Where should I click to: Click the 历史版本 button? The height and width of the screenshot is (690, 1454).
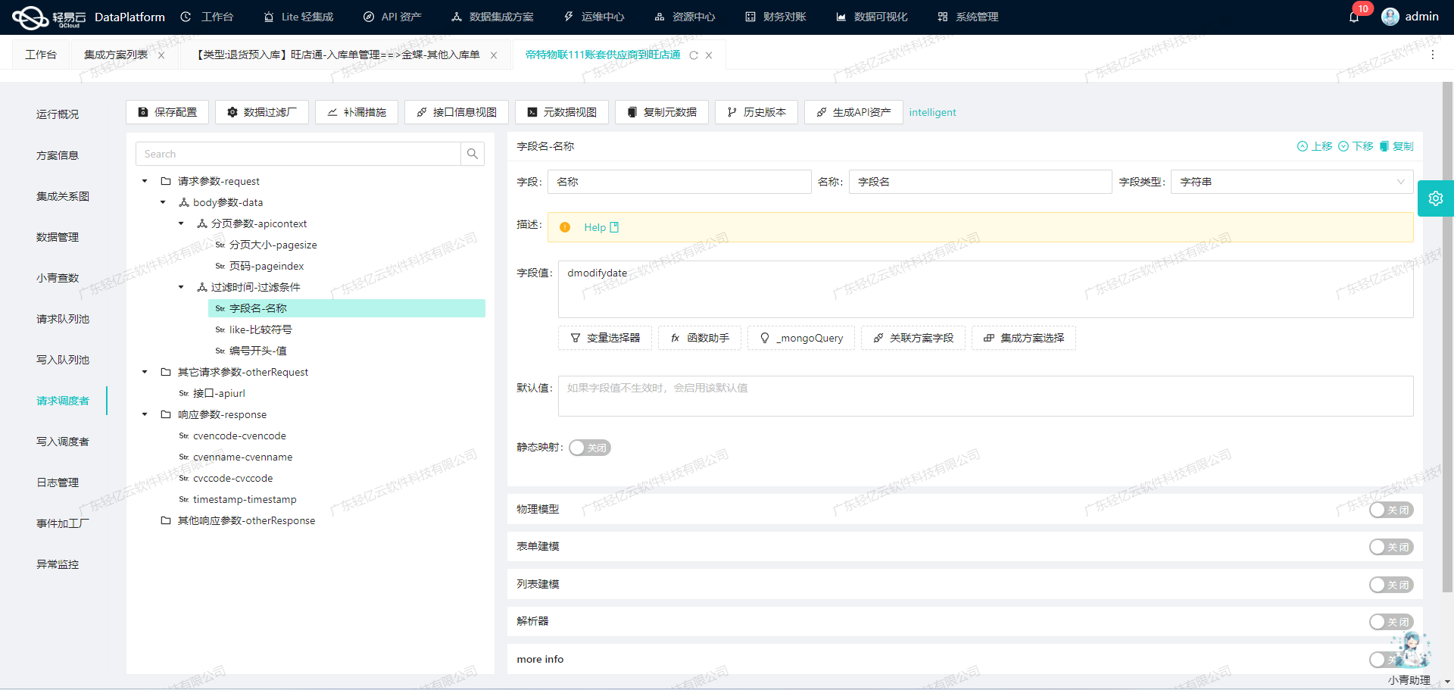coord(757,112)
